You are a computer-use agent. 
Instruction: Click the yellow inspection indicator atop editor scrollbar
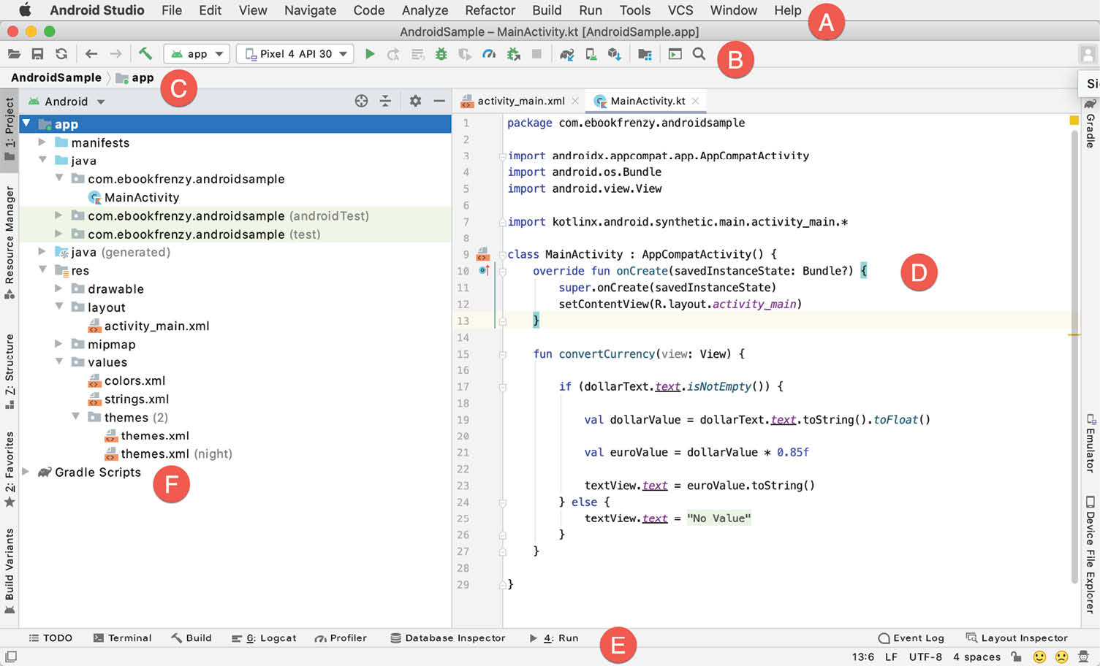[1074, 120]
